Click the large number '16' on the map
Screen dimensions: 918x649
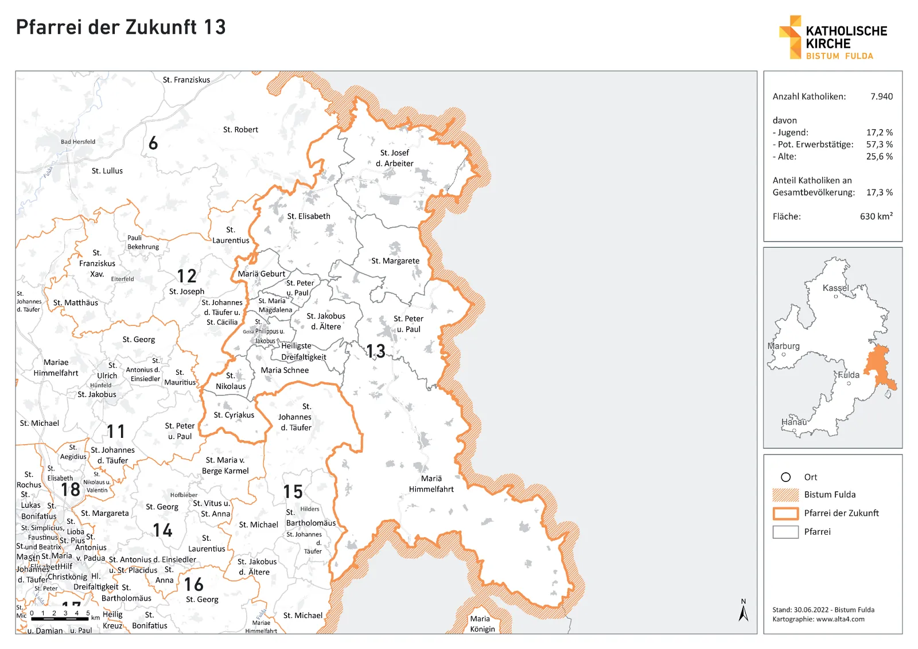click(193, 585)
